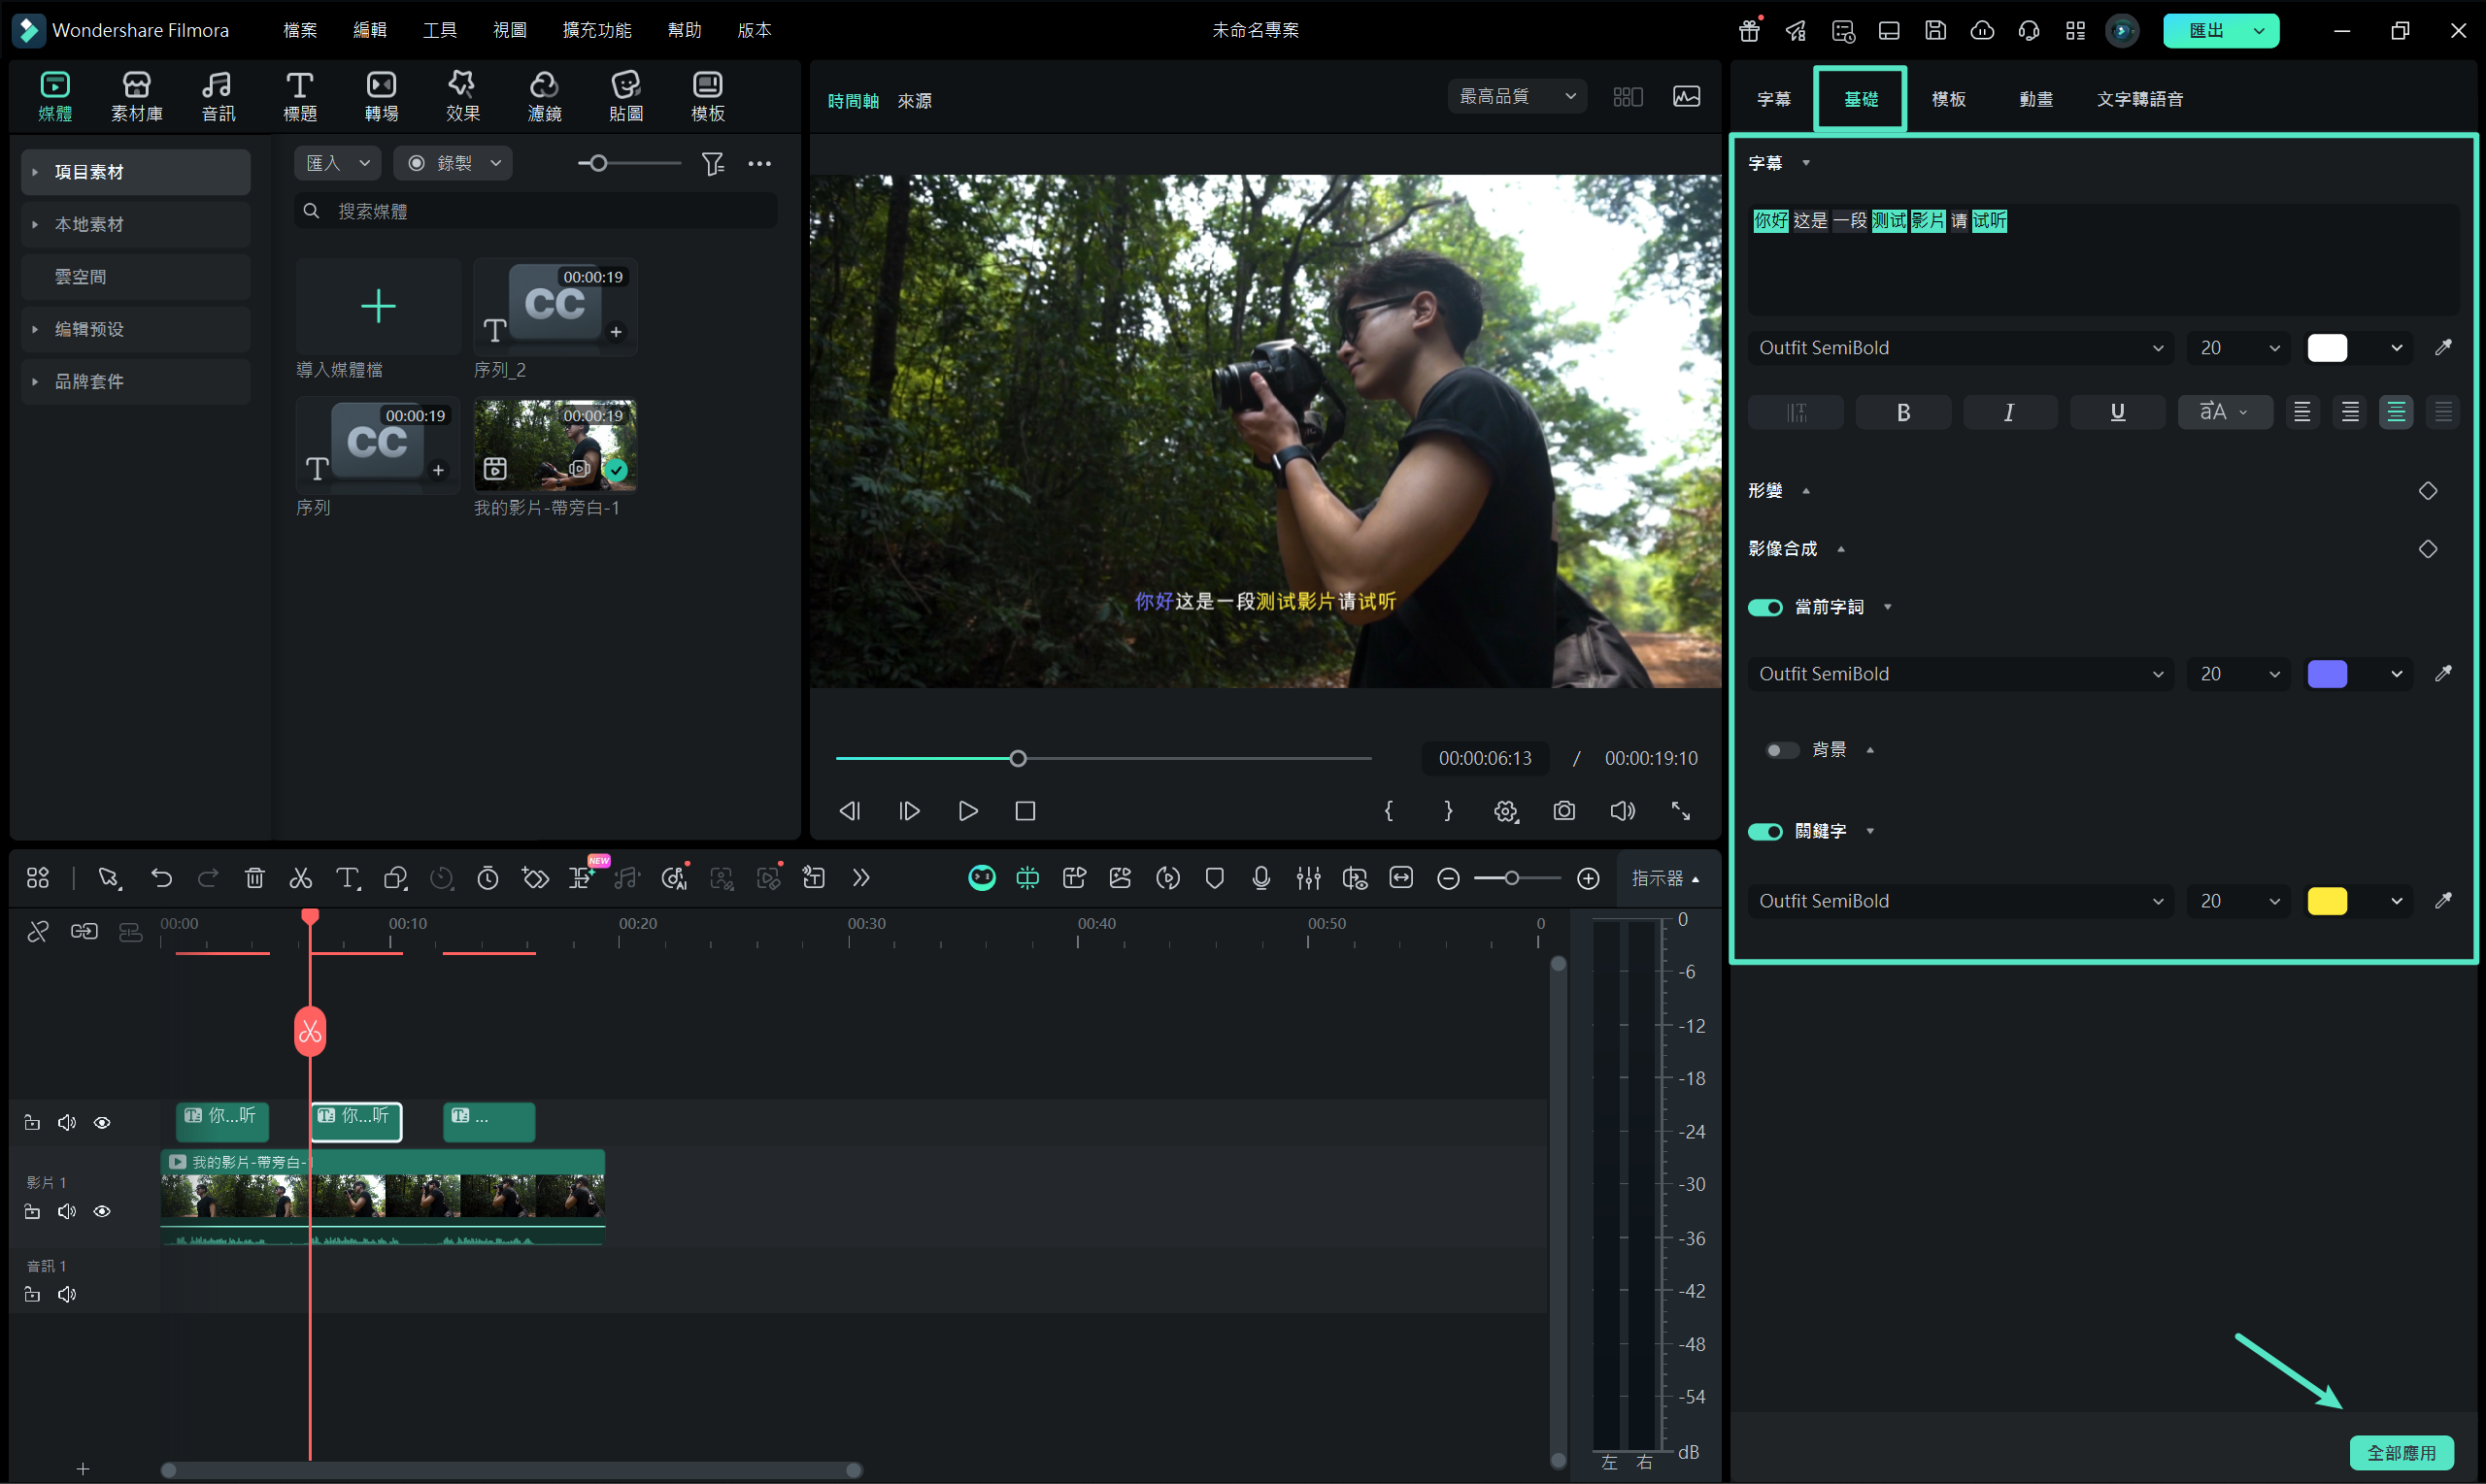This screenshot has width=2486, height=1484.
Task: Click the split scissors icon in timeline toolbar
Action: click(300, 879)
